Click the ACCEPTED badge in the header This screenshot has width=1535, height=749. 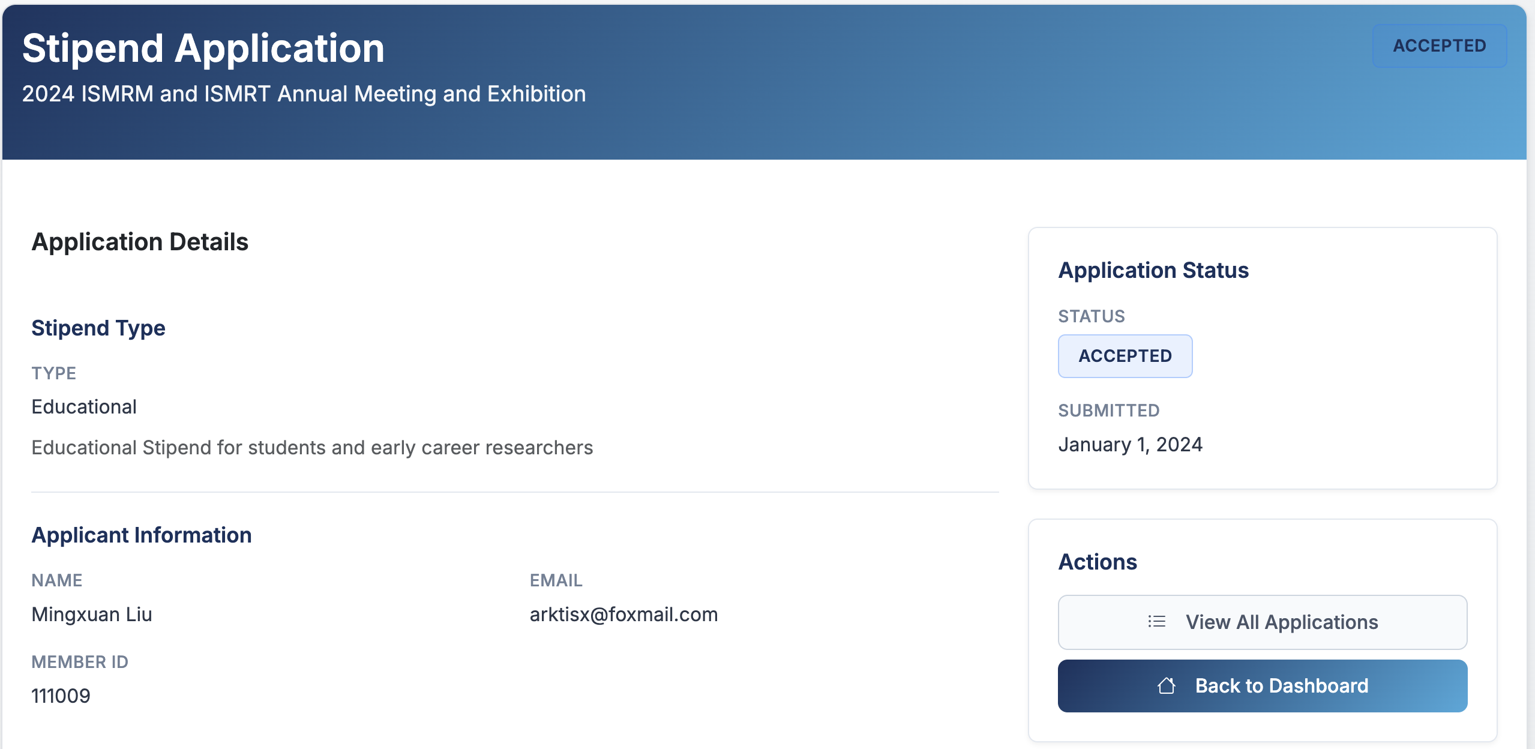[1439, 46]
